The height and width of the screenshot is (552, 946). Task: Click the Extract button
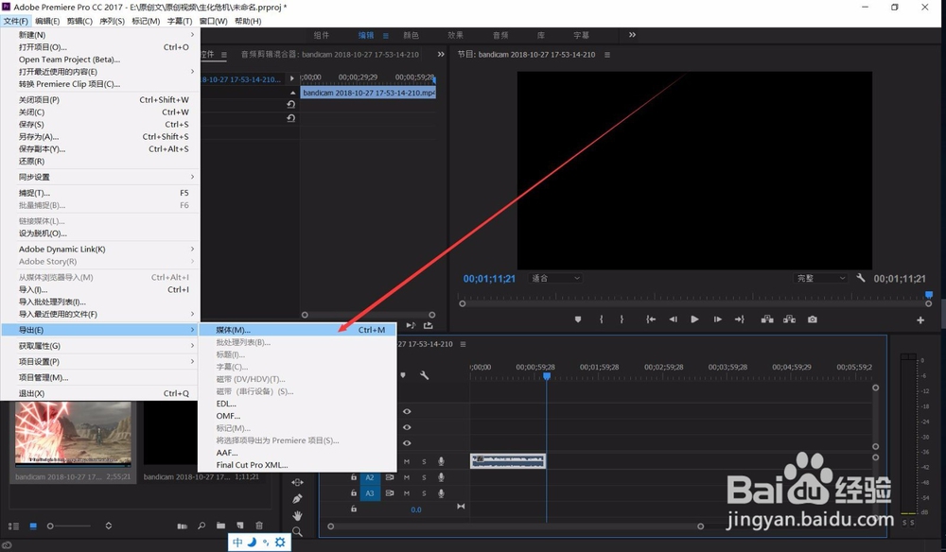pos(789,319)
